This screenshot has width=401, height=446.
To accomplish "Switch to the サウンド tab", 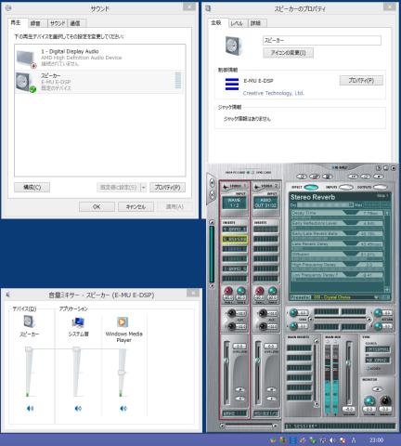I will coord(58,23).
